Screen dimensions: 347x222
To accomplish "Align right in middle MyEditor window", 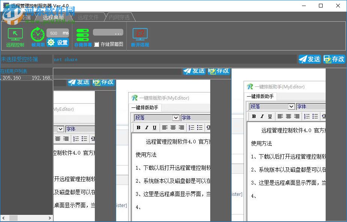I will 181,128.
